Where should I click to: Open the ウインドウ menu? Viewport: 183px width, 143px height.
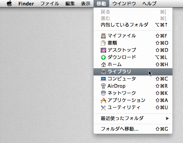click(124, 4)
